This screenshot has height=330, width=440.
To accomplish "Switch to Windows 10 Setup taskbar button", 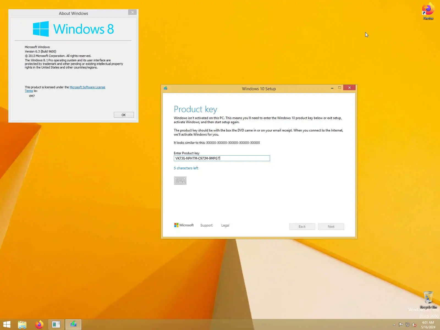I will 73,324.
